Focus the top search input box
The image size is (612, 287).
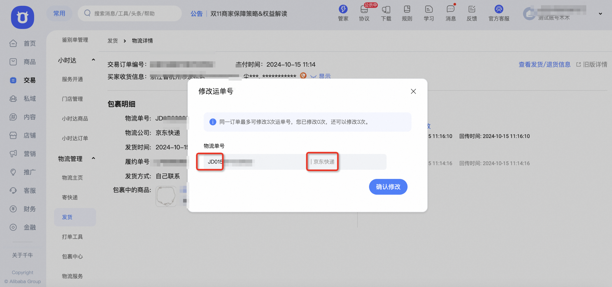130,13
